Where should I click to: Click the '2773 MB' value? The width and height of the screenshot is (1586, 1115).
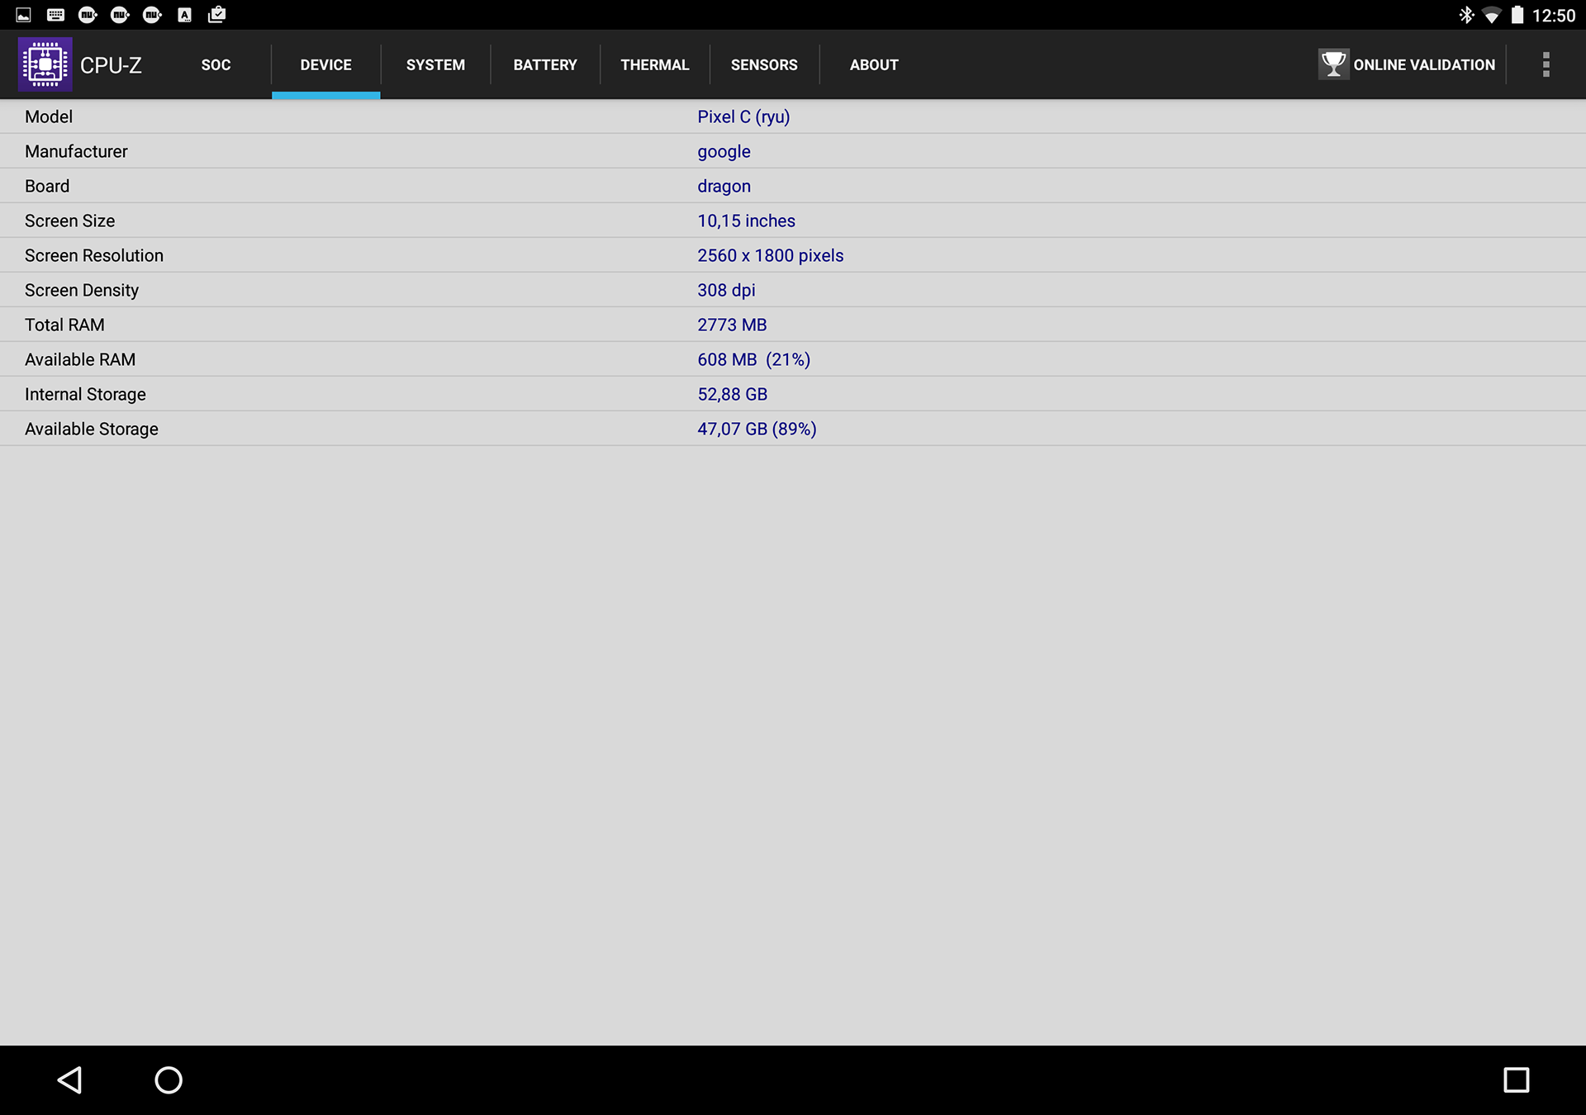coord(732,325)
